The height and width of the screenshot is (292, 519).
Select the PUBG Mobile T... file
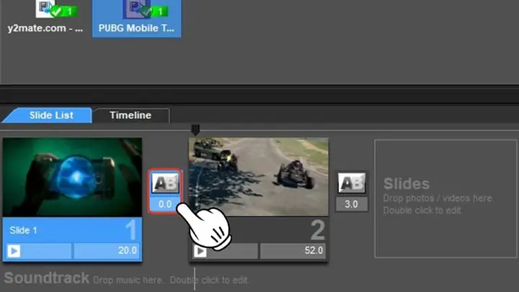point(136,18)
